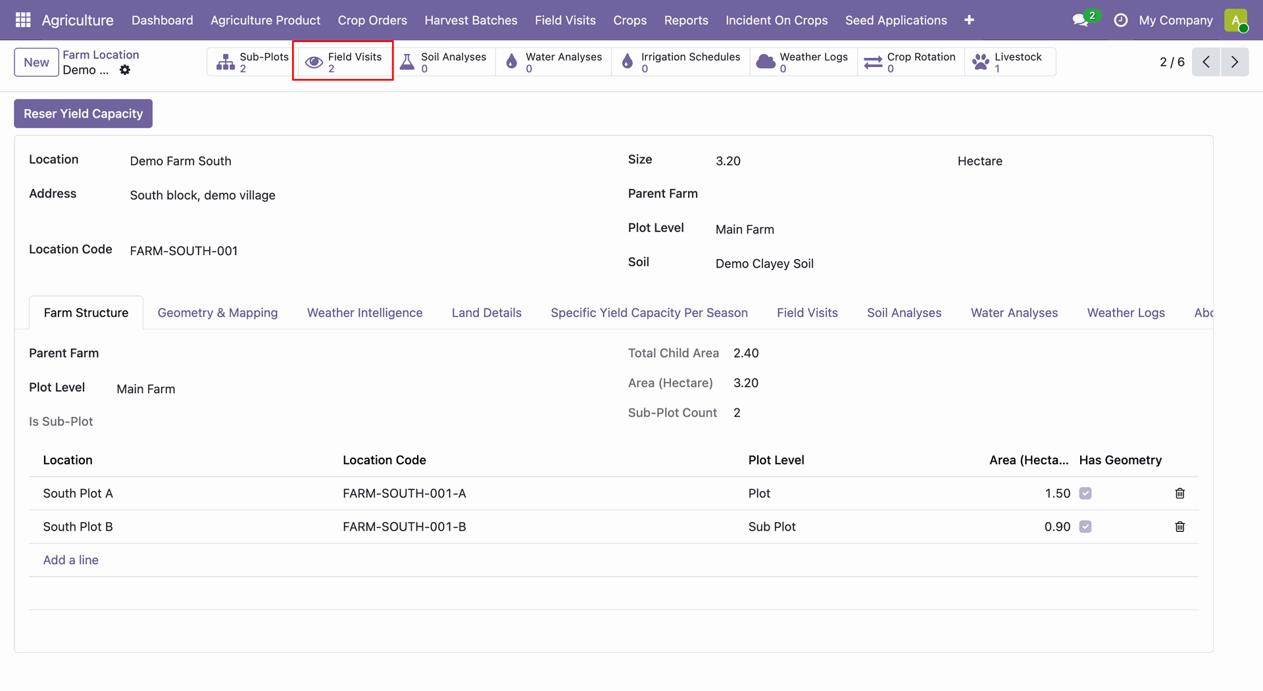Open Crop Rotation arrows button

(x=910, y=62)
